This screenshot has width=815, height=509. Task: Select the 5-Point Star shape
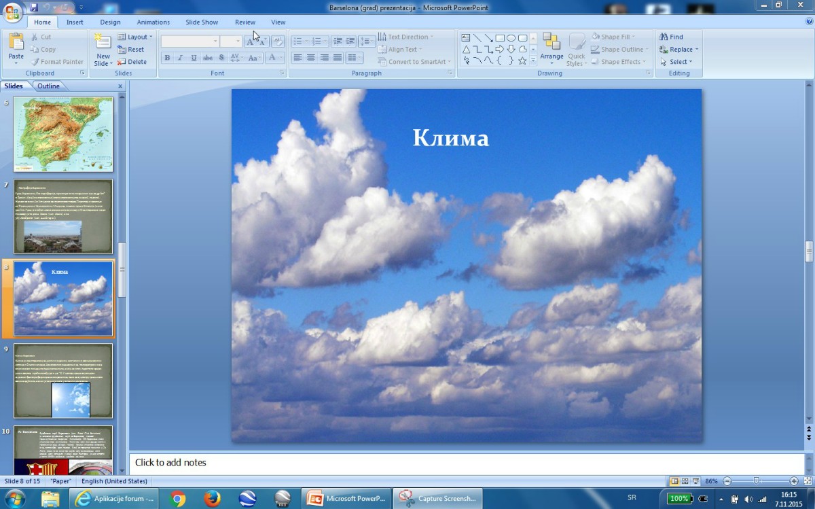click(522, 60)
